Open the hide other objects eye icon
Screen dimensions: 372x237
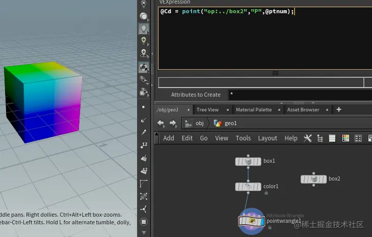(144, 79)
